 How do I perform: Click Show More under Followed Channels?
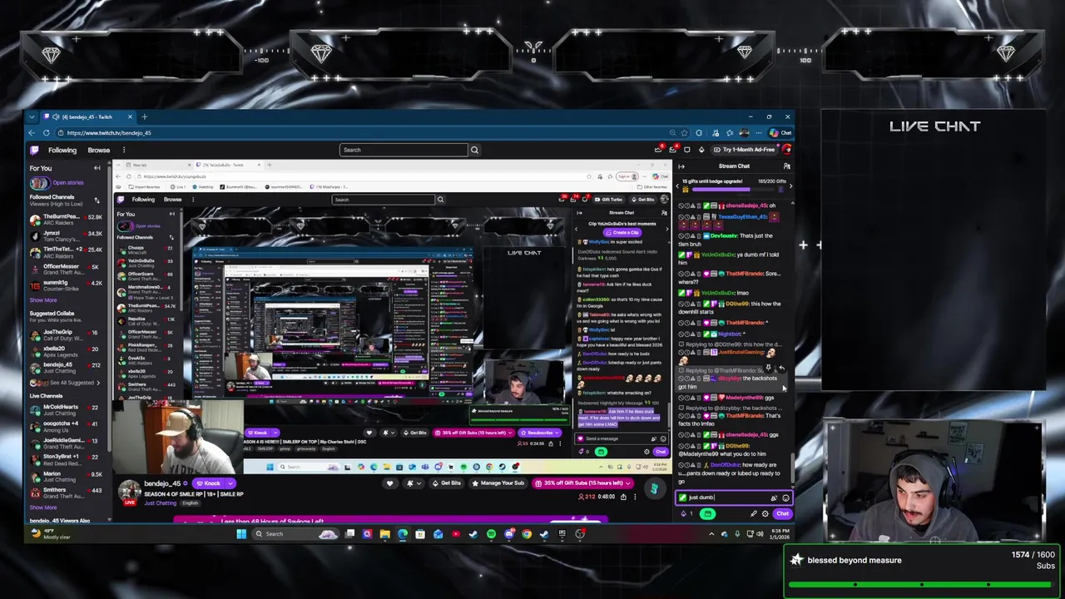(x=43, y=300)
